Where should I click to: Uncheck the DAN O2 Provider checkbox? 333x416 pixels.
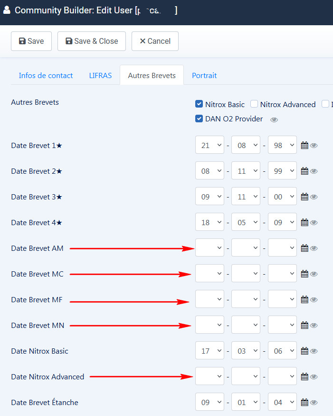tap(200, 119)
